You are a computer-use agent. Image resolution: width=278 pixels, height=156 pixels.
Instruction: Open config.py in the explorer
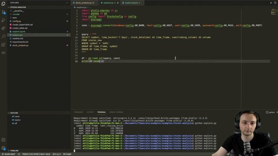pos(39,21)
